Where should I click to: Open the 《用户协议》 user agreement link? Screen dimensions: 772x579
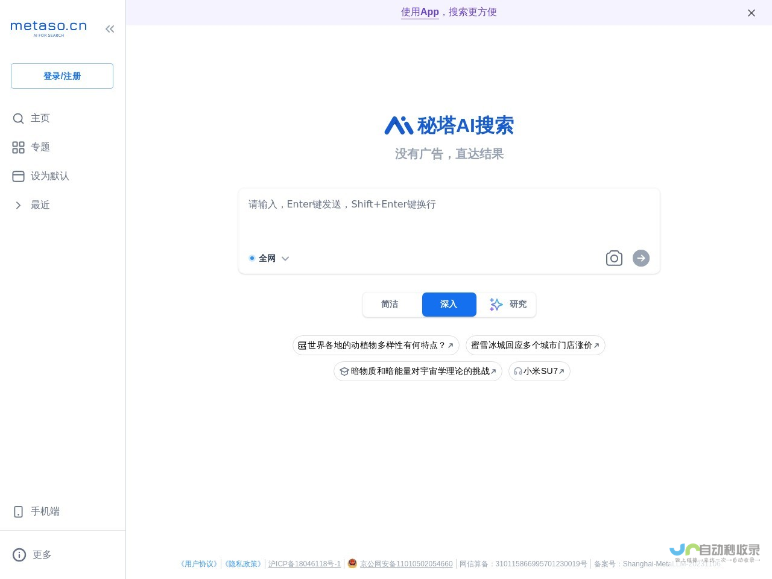click(199, 564)
